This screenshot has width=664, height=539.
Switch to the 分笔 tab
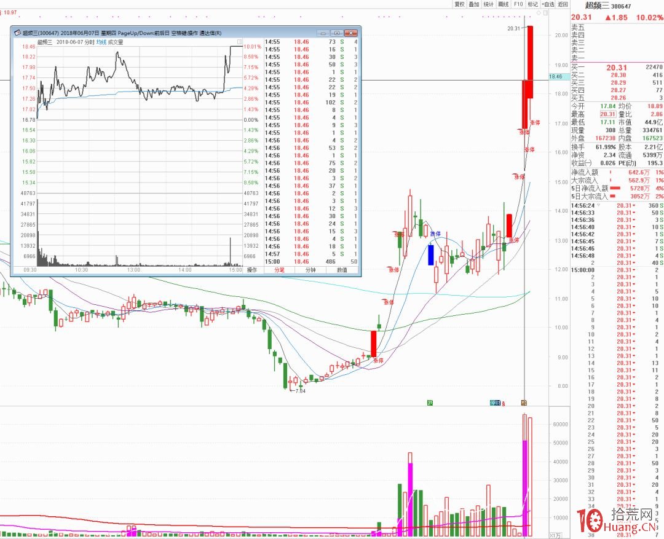pyautogui.click(x=279, y=270)
